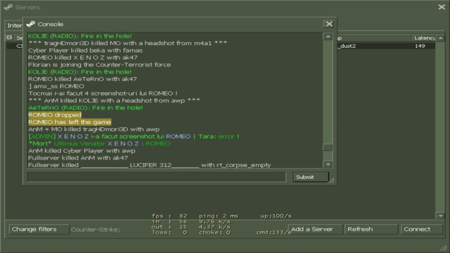450x253 pixels.
Task: Click the line 'ROMEO killed AeTeRnO with ak47'
Action: 83,79
